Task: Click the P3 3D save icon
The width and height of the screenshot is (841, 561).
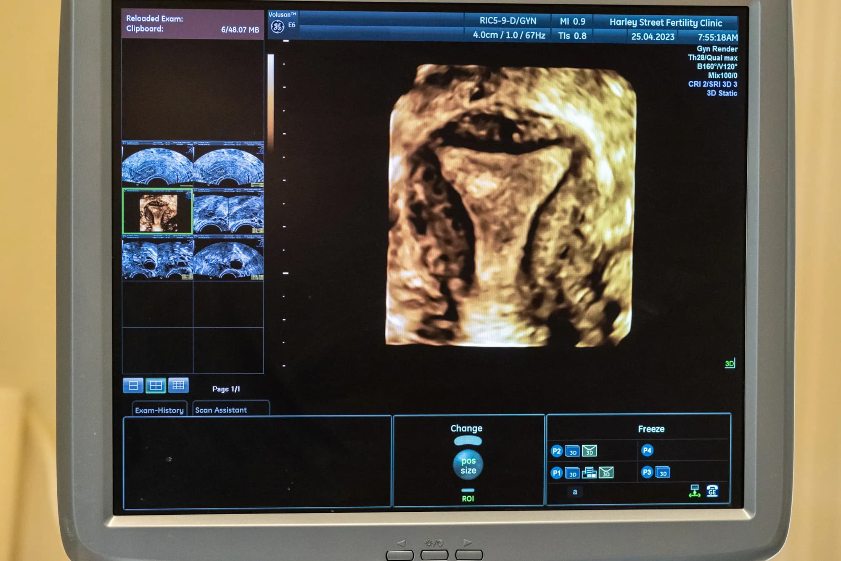Action: tap(663, 473)
